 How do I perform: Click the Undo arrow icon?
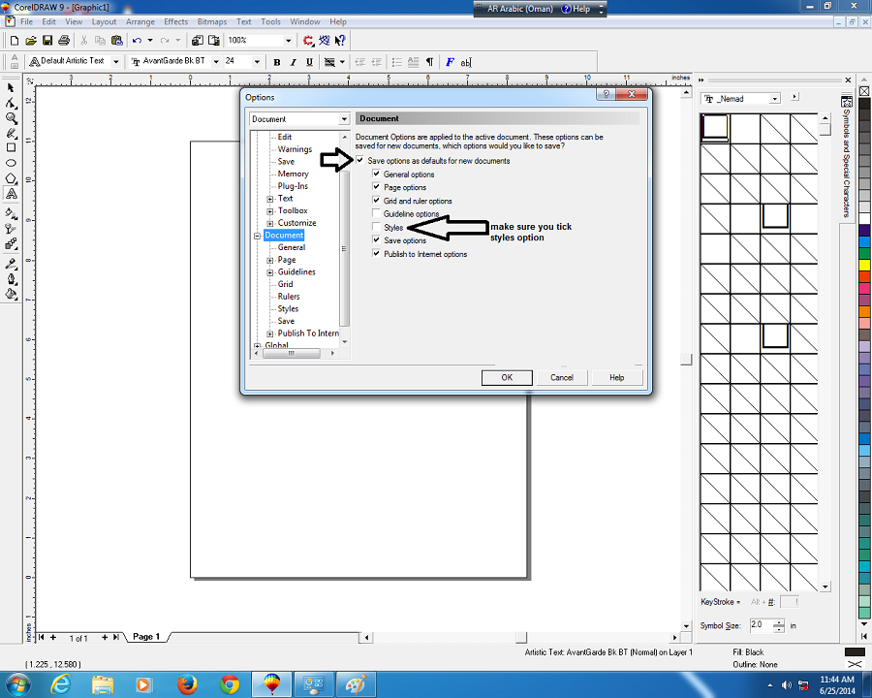[137, 40]
